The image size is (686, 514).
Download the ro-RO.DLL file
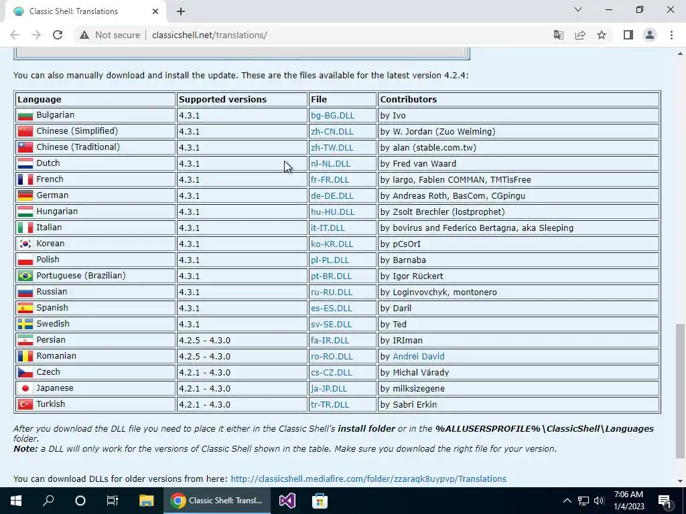[x=332, y=357]
